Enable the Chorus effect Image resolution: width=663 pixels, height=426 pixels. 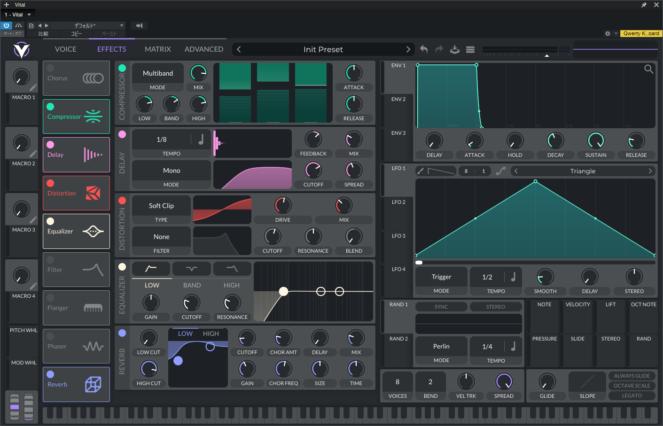(x=50, y=68)
